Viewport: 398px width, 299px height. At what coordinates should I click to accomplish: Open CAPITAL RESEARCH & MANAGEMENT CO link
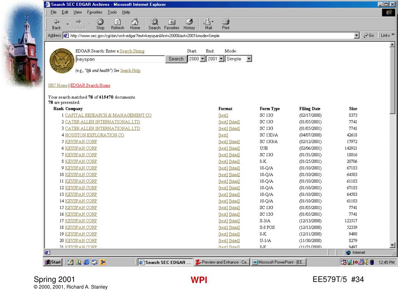pyautogui.click(x=108, y=115)
